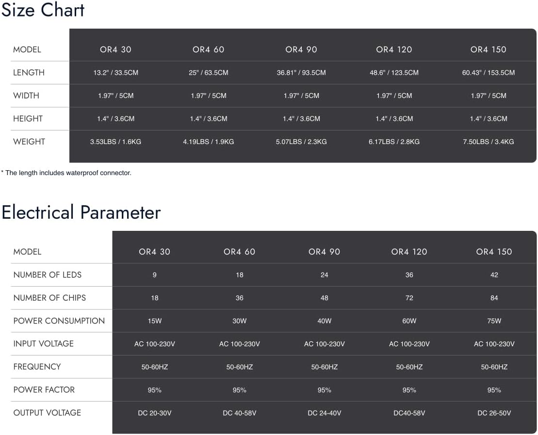This screenshot has height=435, width=538.
Task: Click the OR4 60 width value 1.97" / 5CM
Action: coord(209,96)
